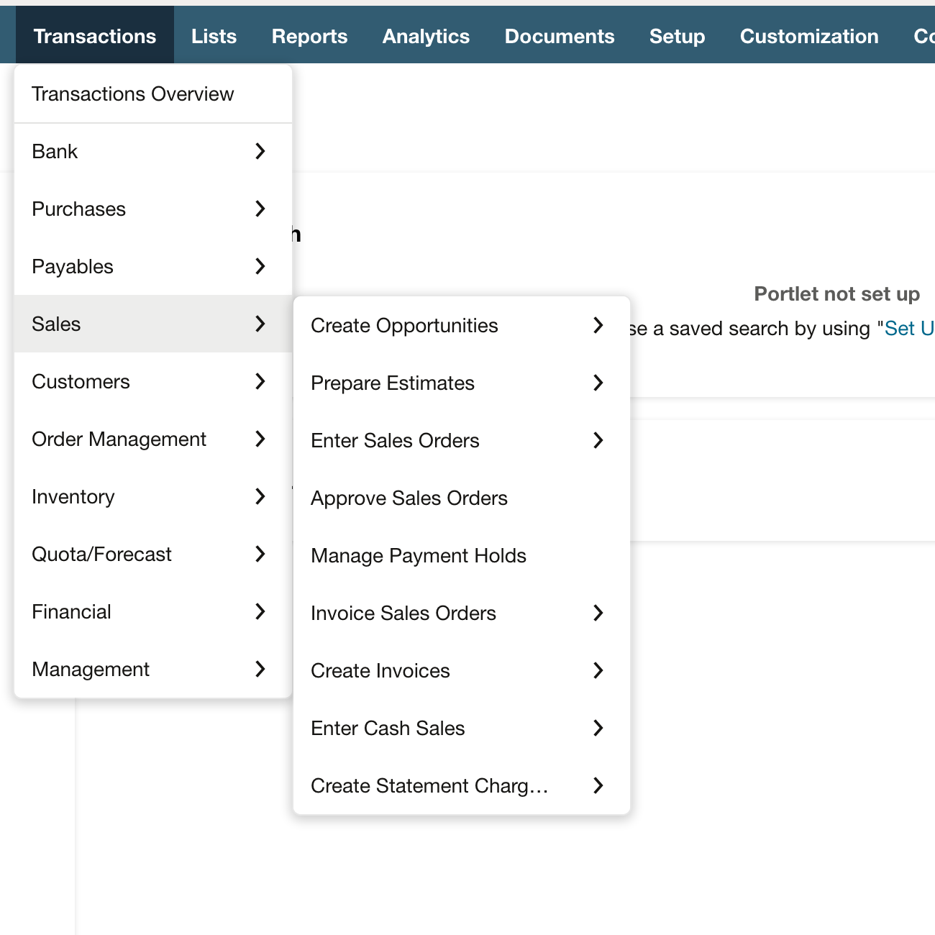This screenshot has width=935, height=935.
Task: Select Enter Sales Orders
Action: [x=462, y=440]
